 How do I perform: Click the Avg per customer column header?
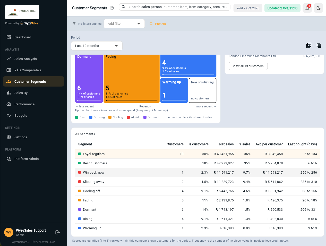(269, 144)
